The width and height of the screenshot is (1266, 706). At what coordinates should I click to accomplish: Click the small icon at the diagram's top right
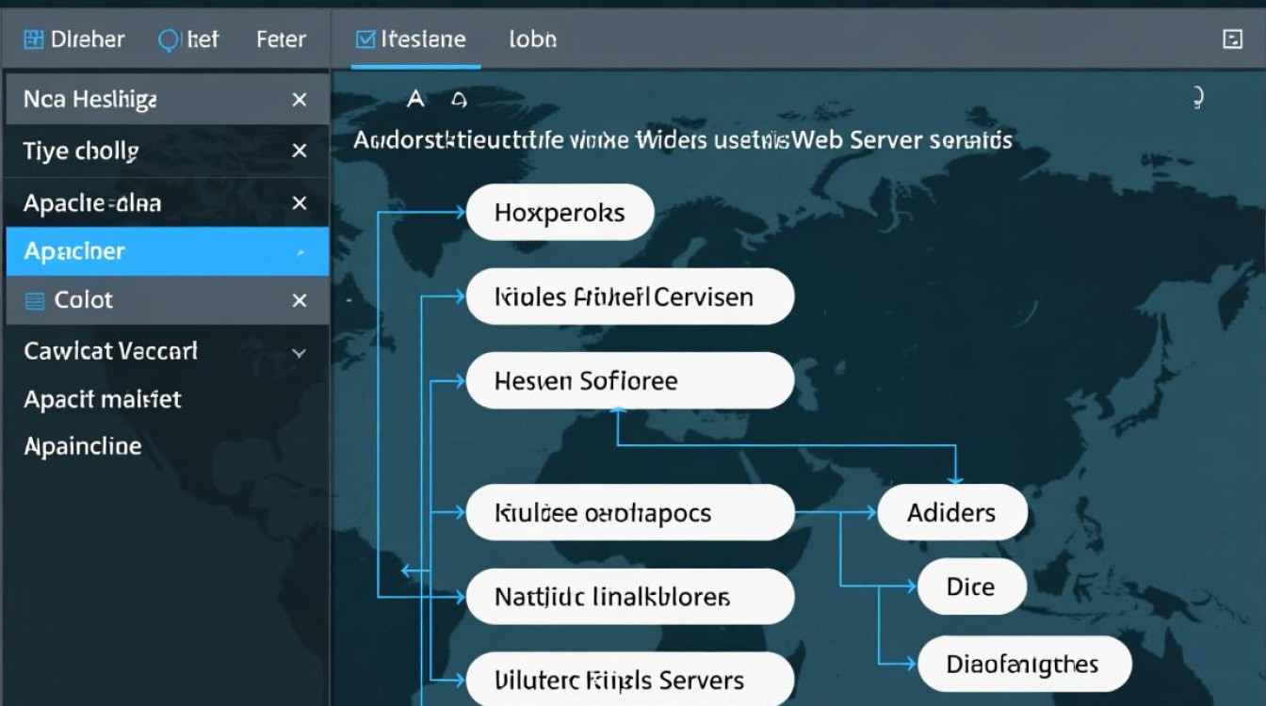(x=1198, y=97)
